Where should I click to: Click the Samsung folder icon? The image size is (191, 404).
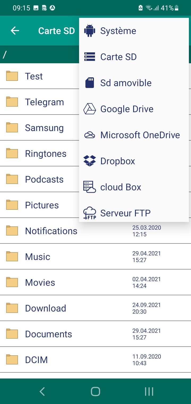(x=12, y=128)
